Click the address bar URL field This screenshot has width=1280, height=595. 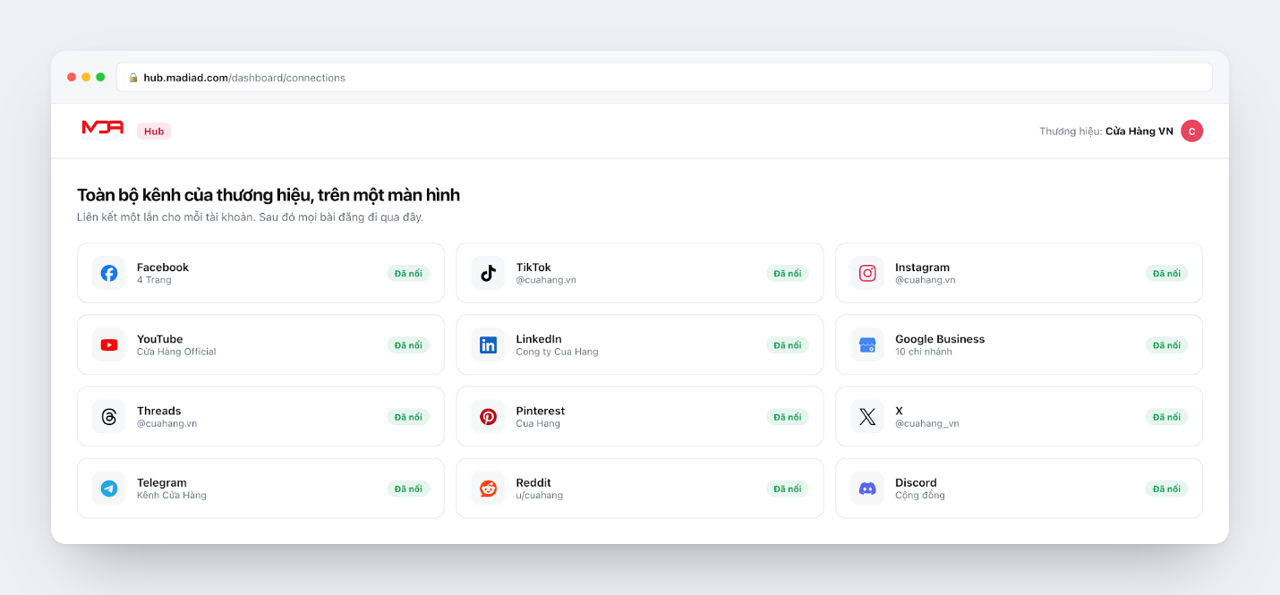[x=664, y=77]
